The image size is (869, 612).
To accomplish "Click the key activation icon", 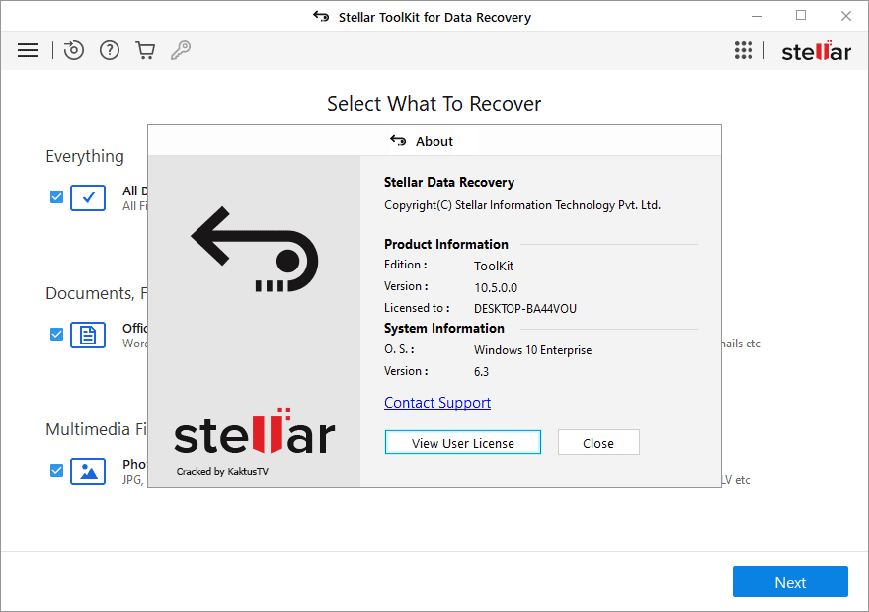I will coord(181,50).
